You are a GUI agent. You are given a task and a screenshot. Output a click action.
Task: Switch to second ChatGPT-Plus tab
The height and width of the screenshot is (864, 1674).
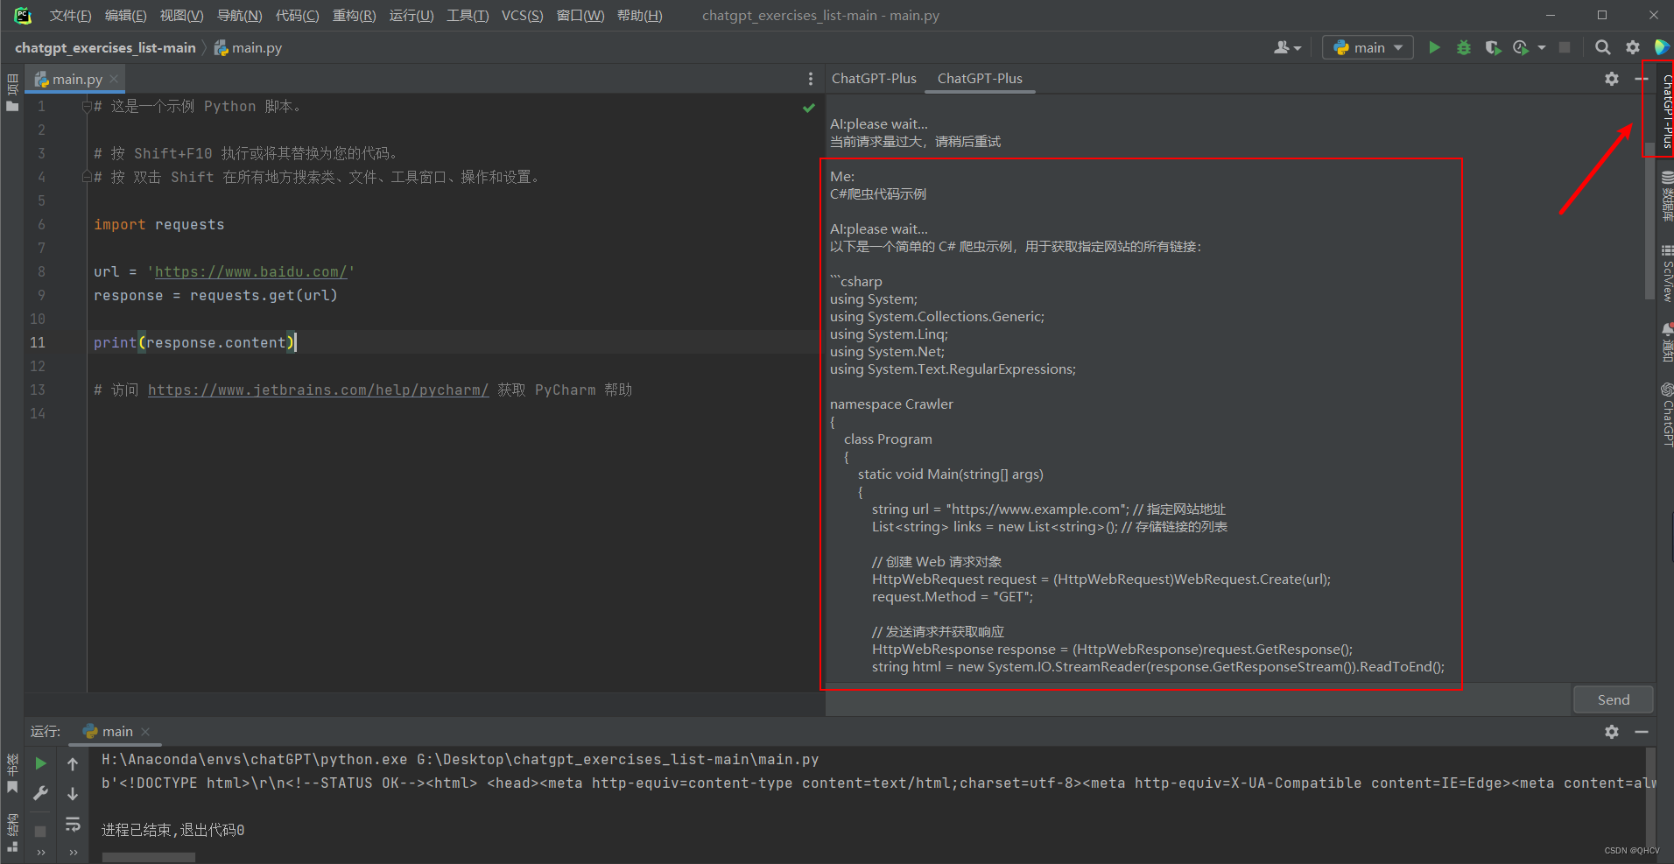click(x=980, y=79)
